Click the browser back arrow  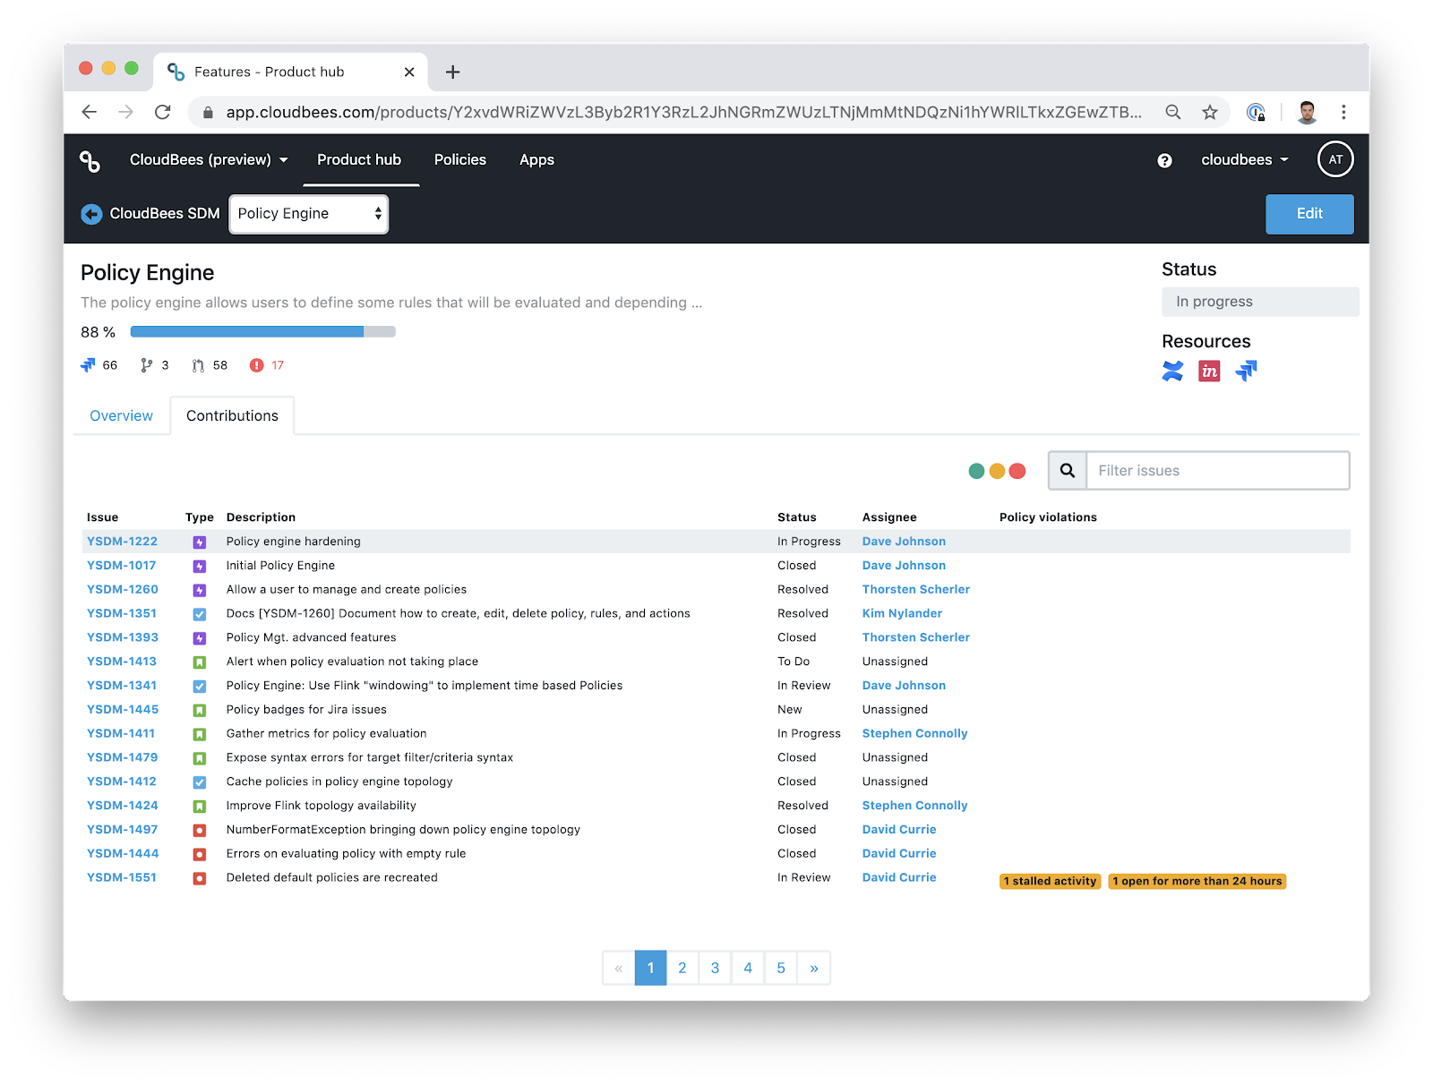tap(89, 112)
